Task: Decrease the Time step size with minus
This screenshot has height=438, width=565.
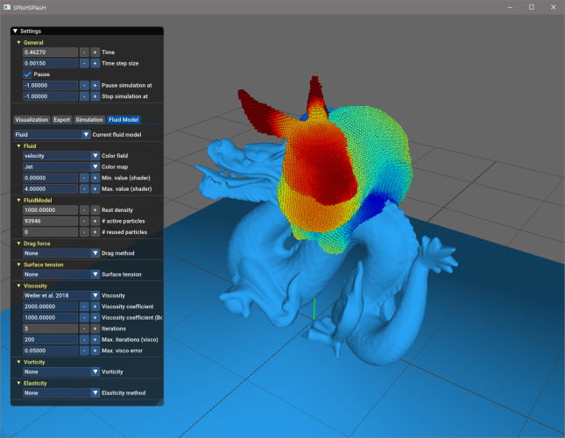Action: pos(84,64)
